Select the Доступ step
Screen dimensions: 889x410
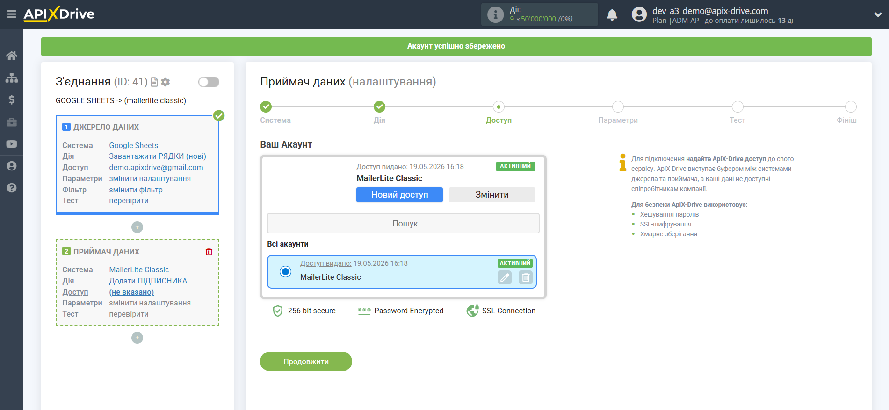(x=499, y=107)
